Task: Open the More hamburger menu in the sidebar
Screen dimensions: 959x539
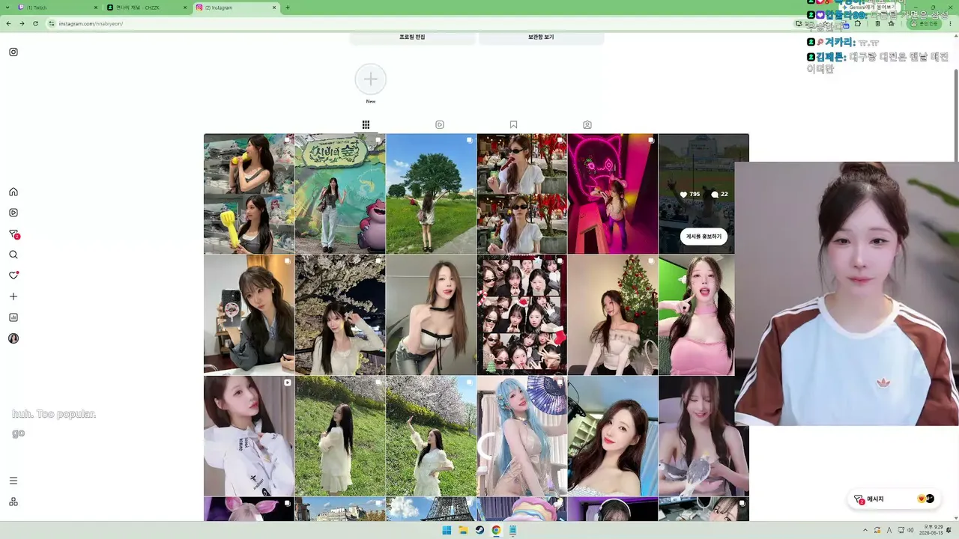Action: 13,481
